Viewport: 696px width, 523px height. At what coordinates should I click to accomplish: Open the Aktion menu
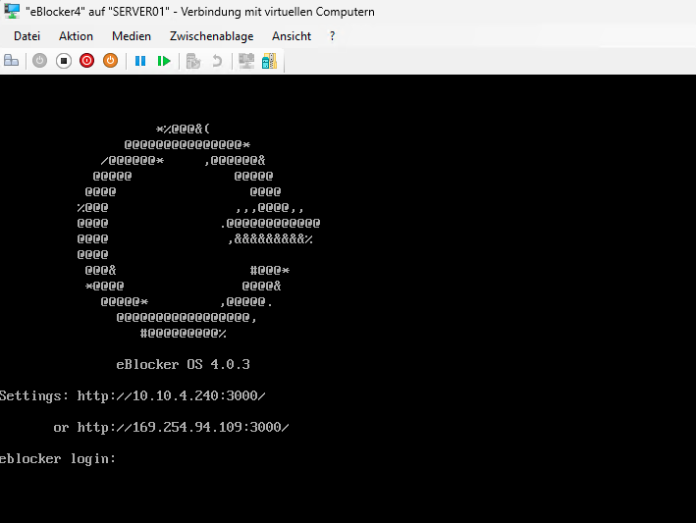pos(76,36)
